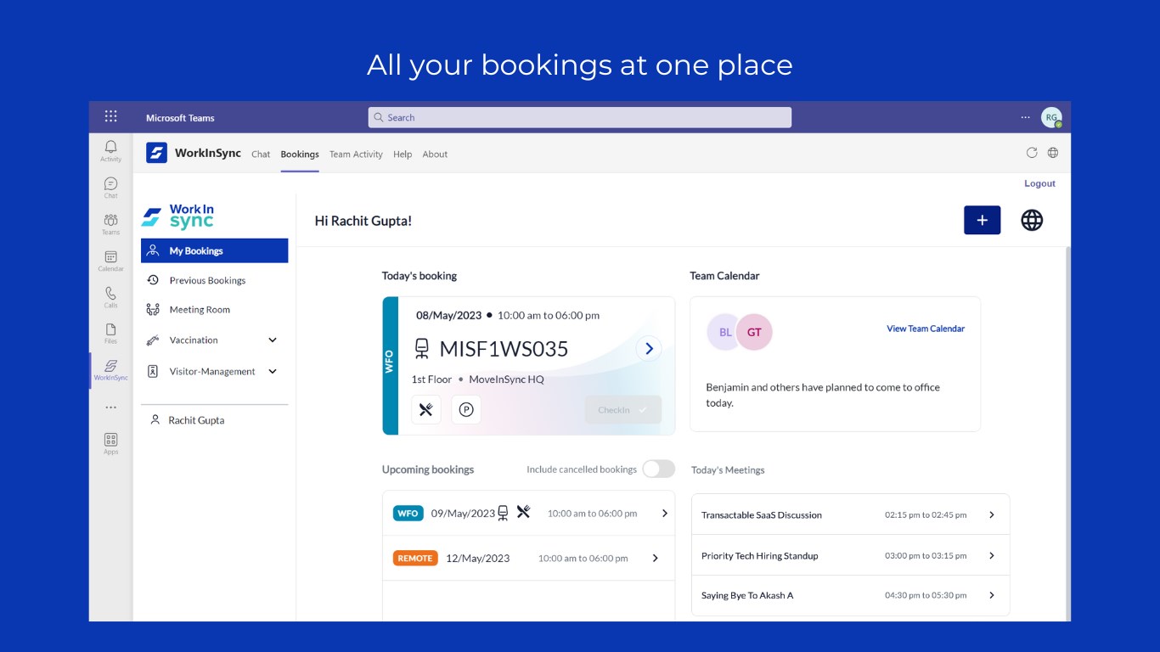Select WorkInSync app in left rail

pos(111,370)
